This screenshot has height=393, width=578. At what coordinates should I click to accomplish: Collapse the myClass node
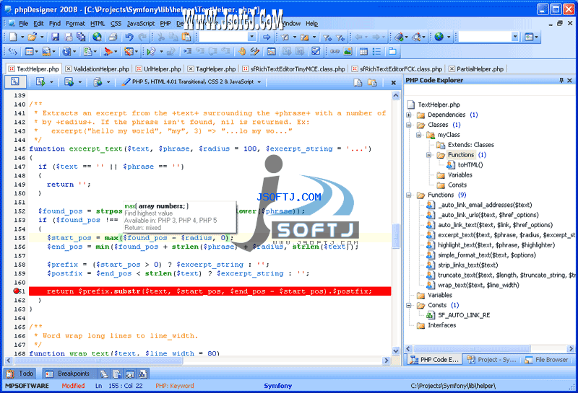[419, 135]
